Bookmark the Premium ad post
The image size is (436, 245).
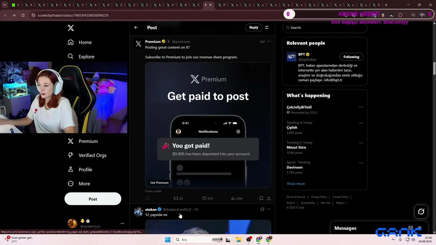point(261,198)
